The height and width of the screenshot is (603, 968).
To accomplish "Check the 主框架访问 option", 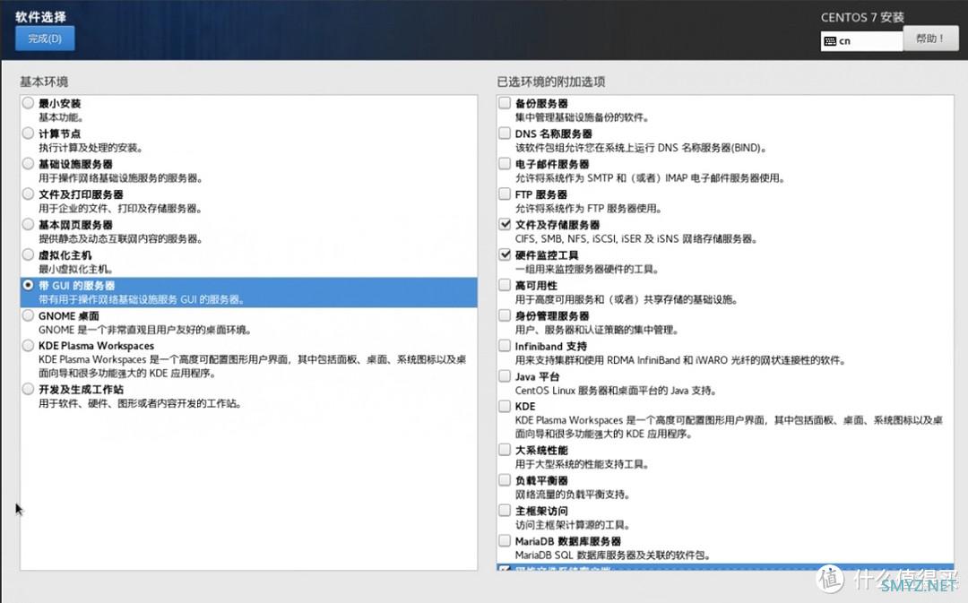I will click(x=505, y=510).
